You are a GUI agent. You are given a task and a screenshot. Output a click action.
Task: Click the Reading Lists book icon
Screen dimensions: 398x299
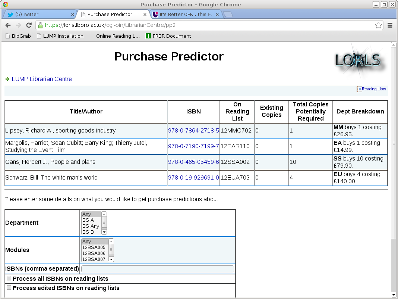(x=359, y=89)
